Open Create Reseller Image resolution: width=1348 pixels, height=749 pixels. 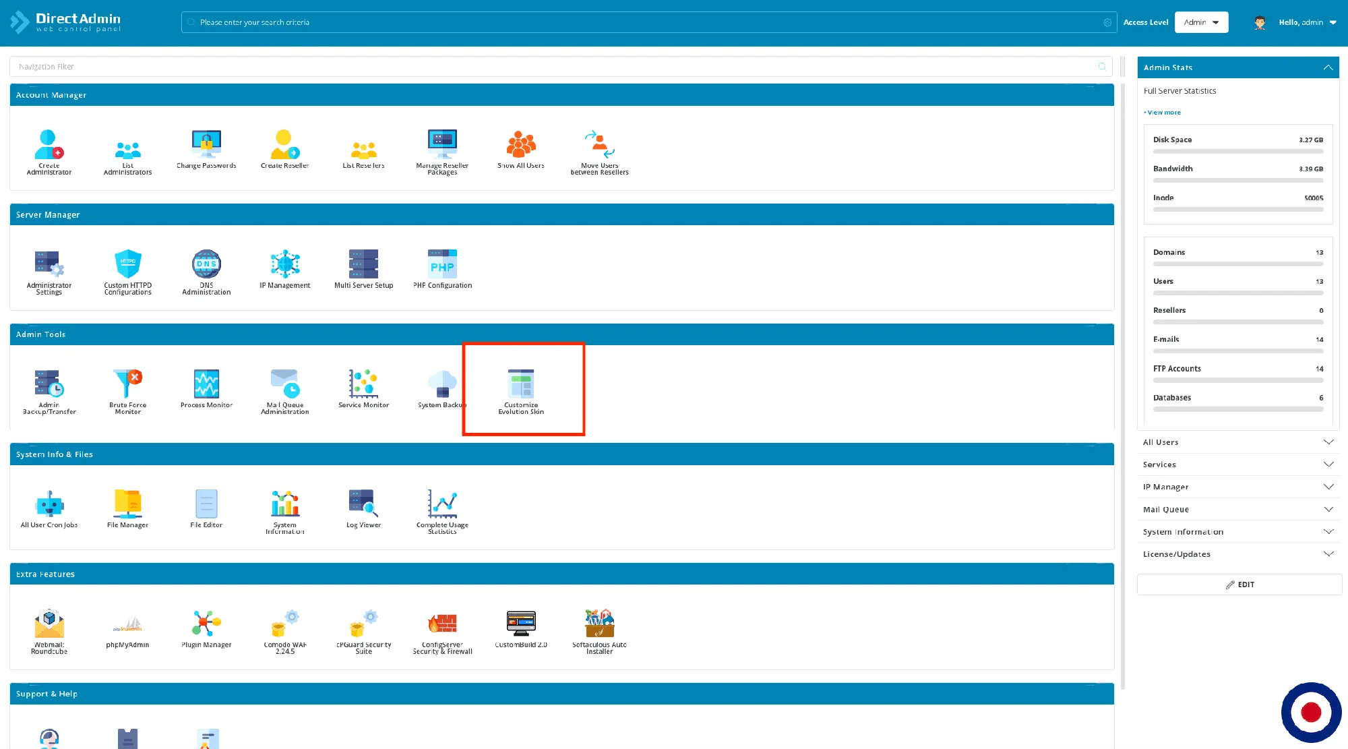[x=284, y=149]
